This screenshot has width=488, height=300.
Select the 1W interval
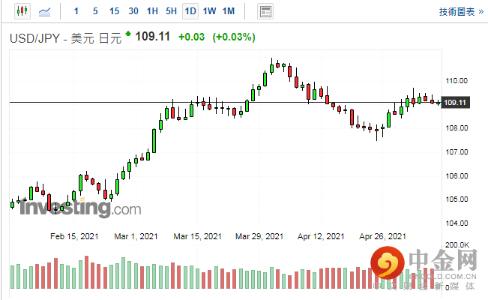[209, 11]
